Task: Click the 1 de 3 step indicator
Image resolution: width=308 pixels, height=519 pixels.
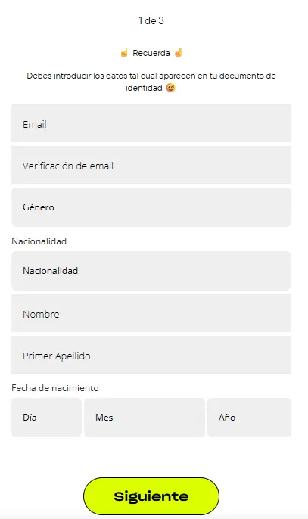Action: 151,21
